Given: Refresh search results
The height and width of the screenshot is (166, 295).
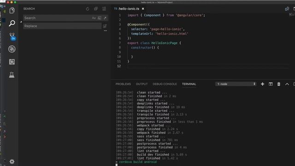Looking at the screenshot, I should [88, 9].
